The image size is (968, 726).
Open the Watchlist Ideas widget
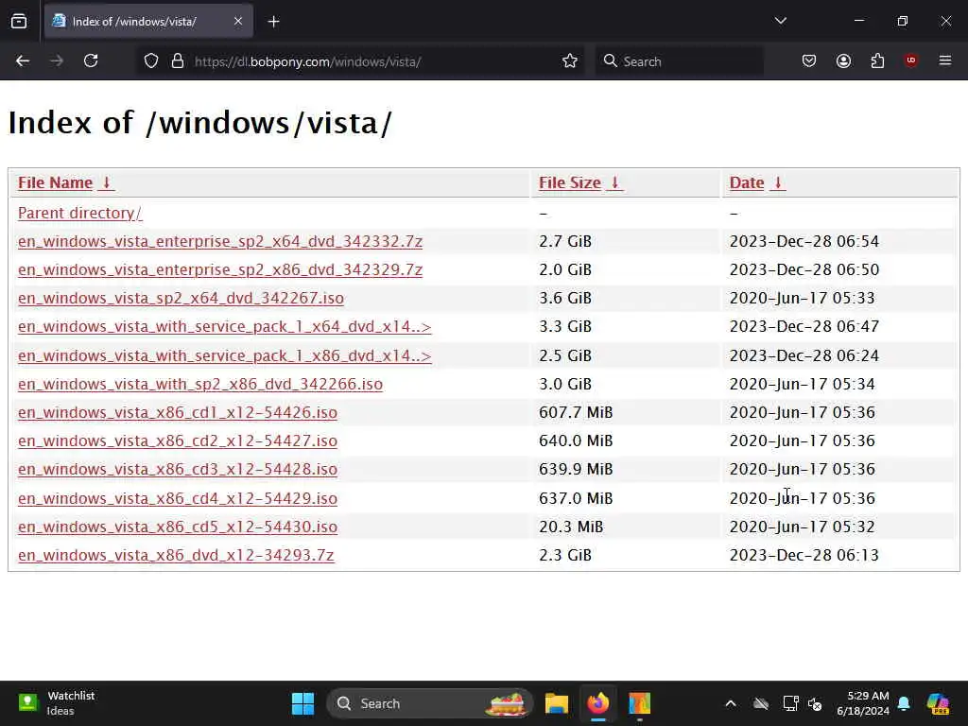pyautogui.click(x=57, y=703)
